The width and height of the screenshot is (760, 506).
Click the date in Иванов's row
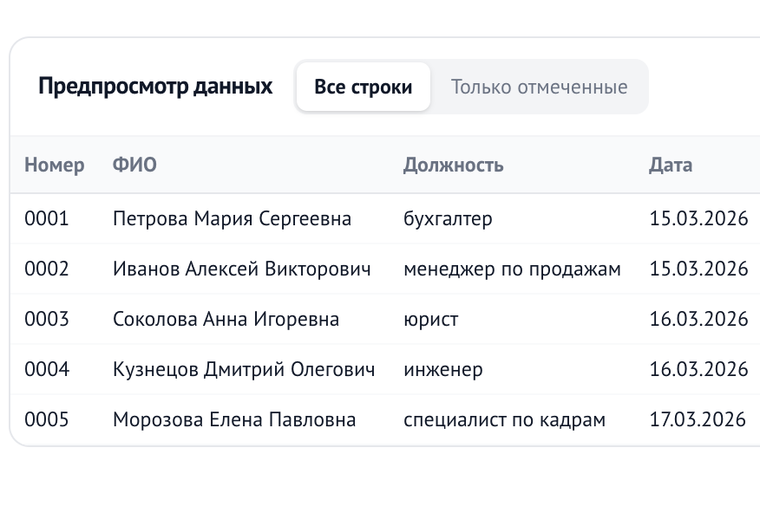tap(698, 269)
